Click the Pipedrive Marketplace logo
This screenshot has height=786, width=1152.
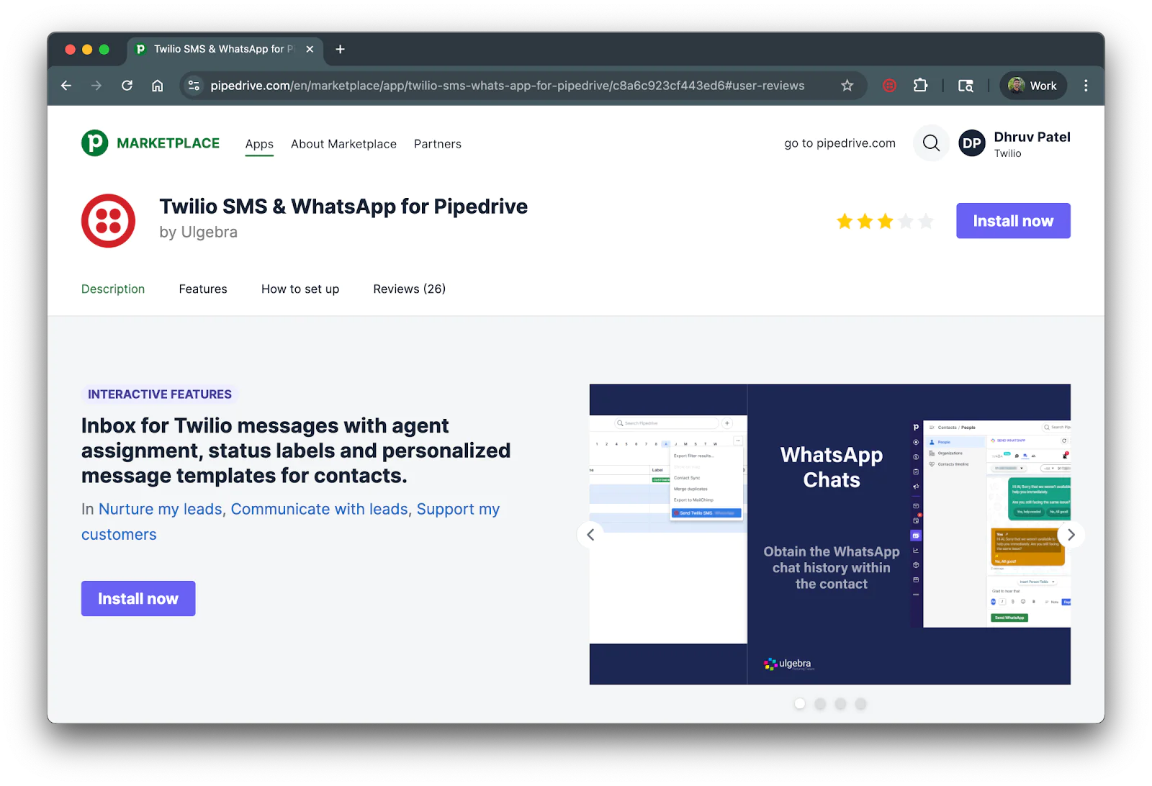pyautogui.click(x=150, y=143)
